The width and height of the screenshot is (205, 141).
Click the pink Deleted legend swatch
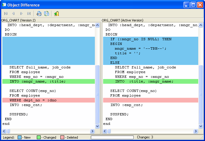pyautogui.click(x=62, y=137)
